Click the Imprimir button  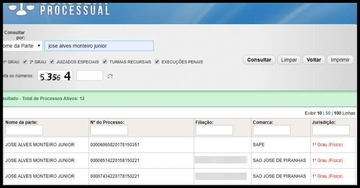(340, 60)
